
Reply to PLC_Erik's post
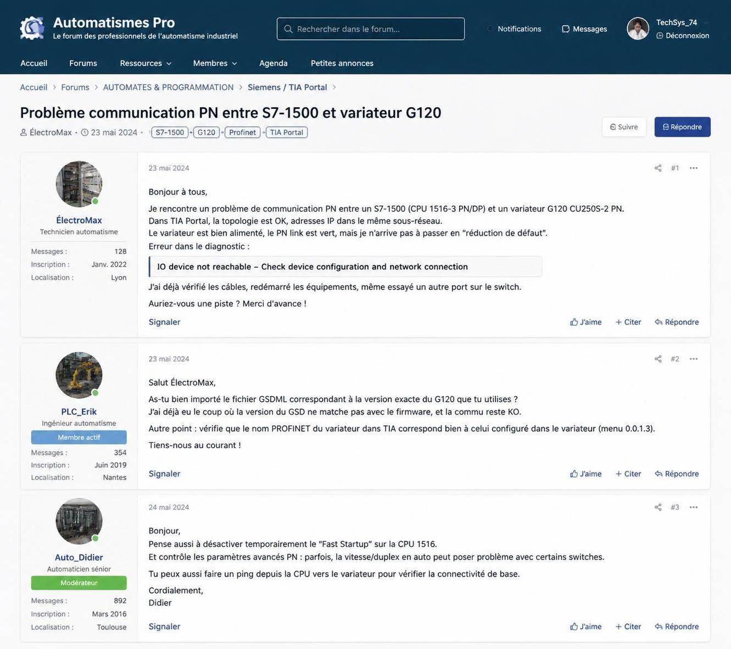pos(677,474)
